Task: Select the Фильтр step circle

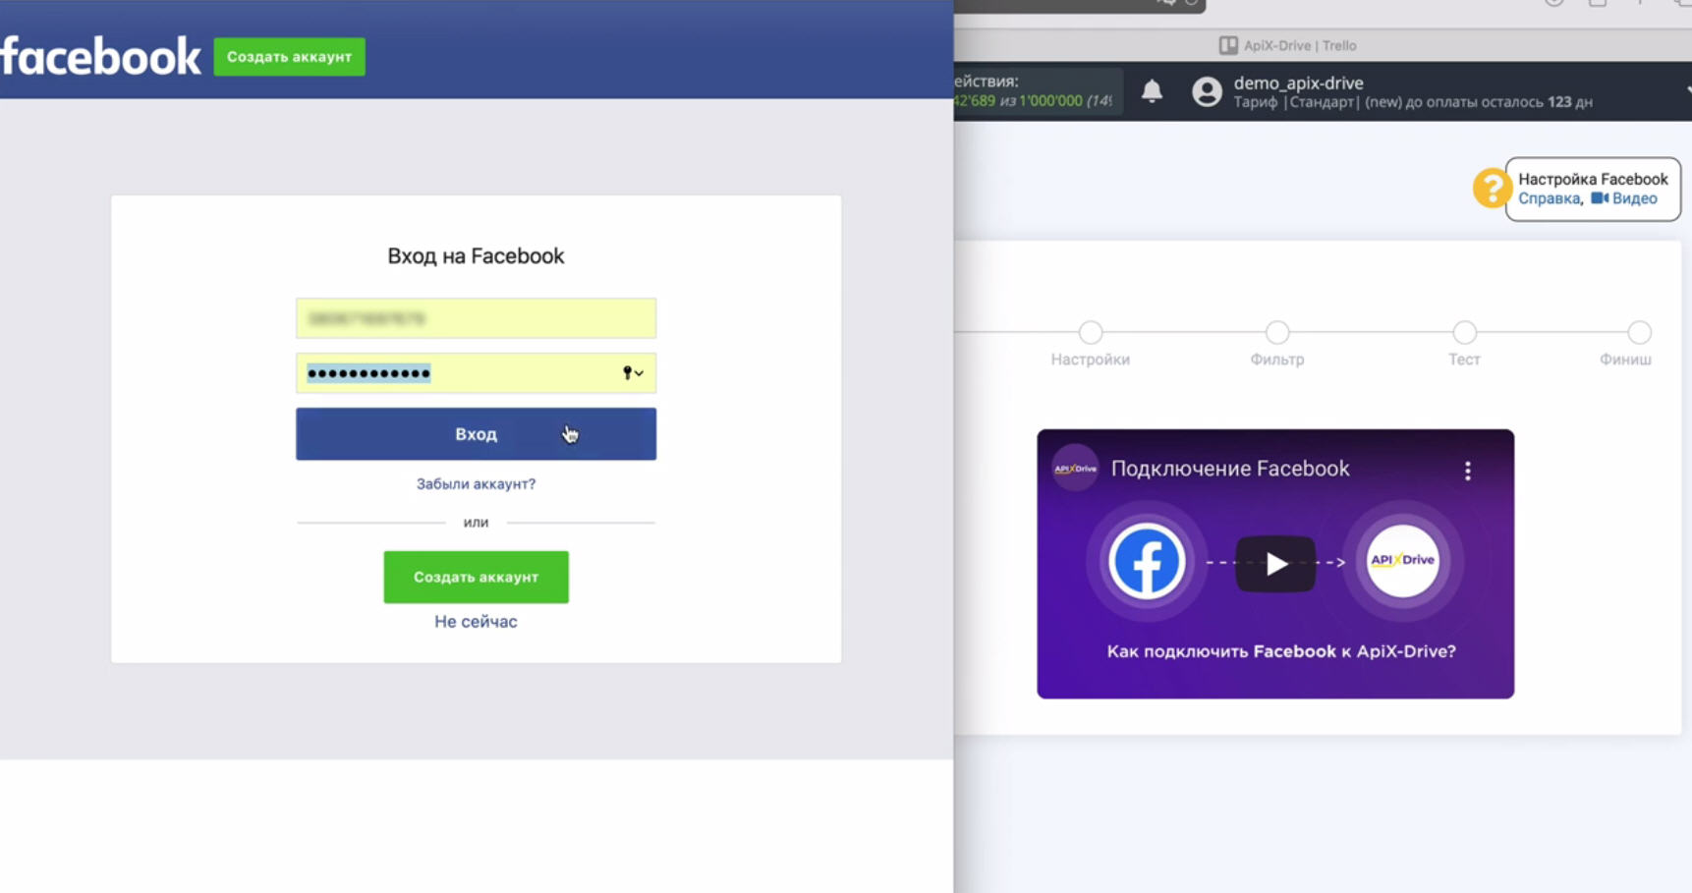Action: [x=1276, y=332]
